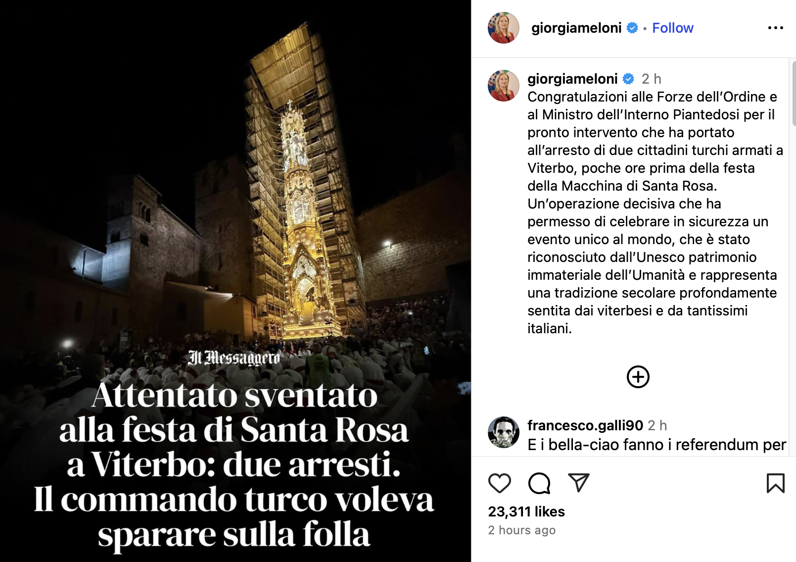View the list of 23,311 likes
Screen dimensions: 796x562
coord(526,511)
